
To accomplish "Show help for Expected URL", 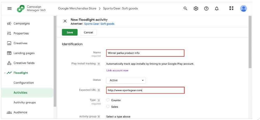I will click(98, 90).
